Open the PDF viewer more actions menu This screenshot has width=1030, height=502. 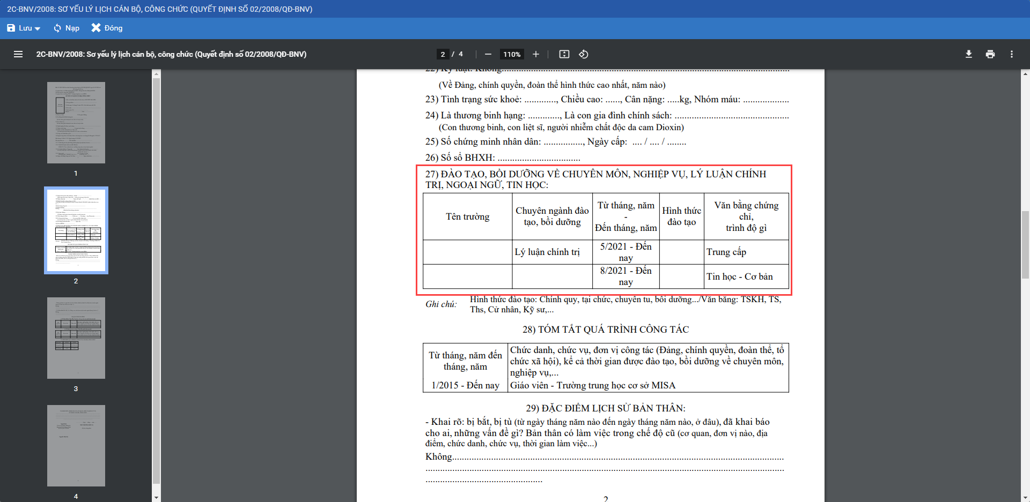[1011, 54]
